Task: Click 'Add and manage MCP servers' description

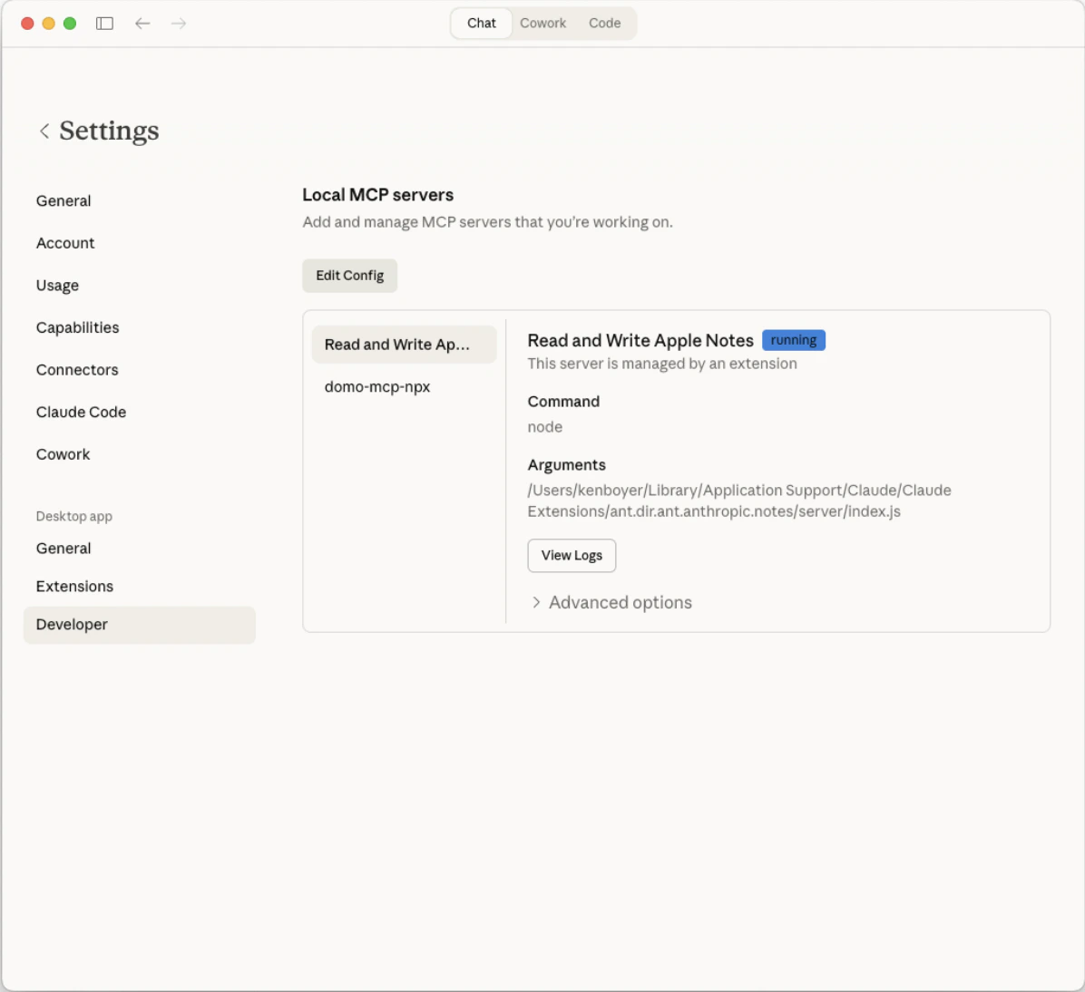Action: [x=487, y=222]
